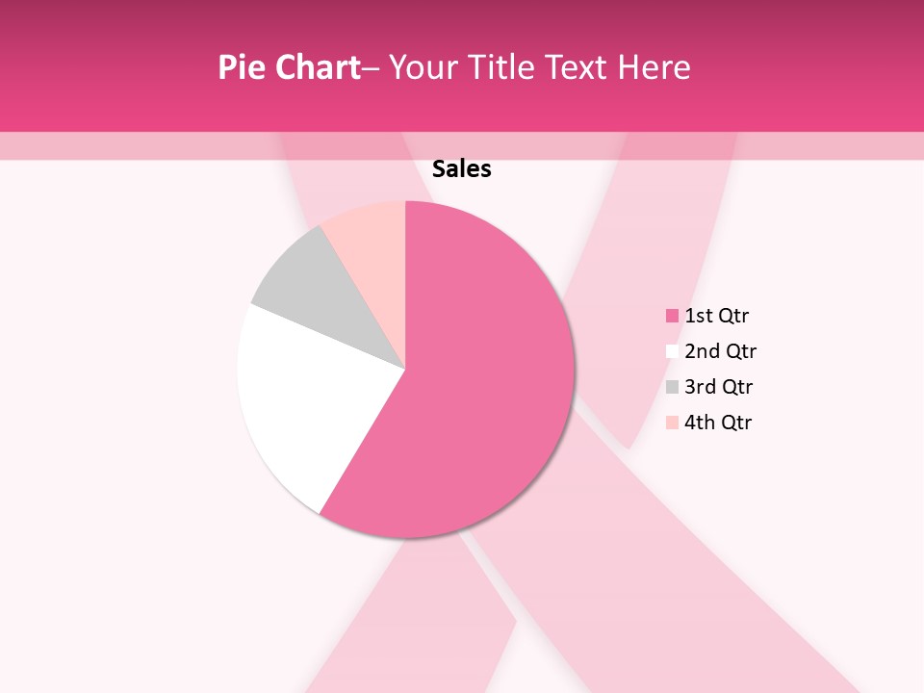Click the "Sales" chart title
924x693 pixels.
(462, 169)
